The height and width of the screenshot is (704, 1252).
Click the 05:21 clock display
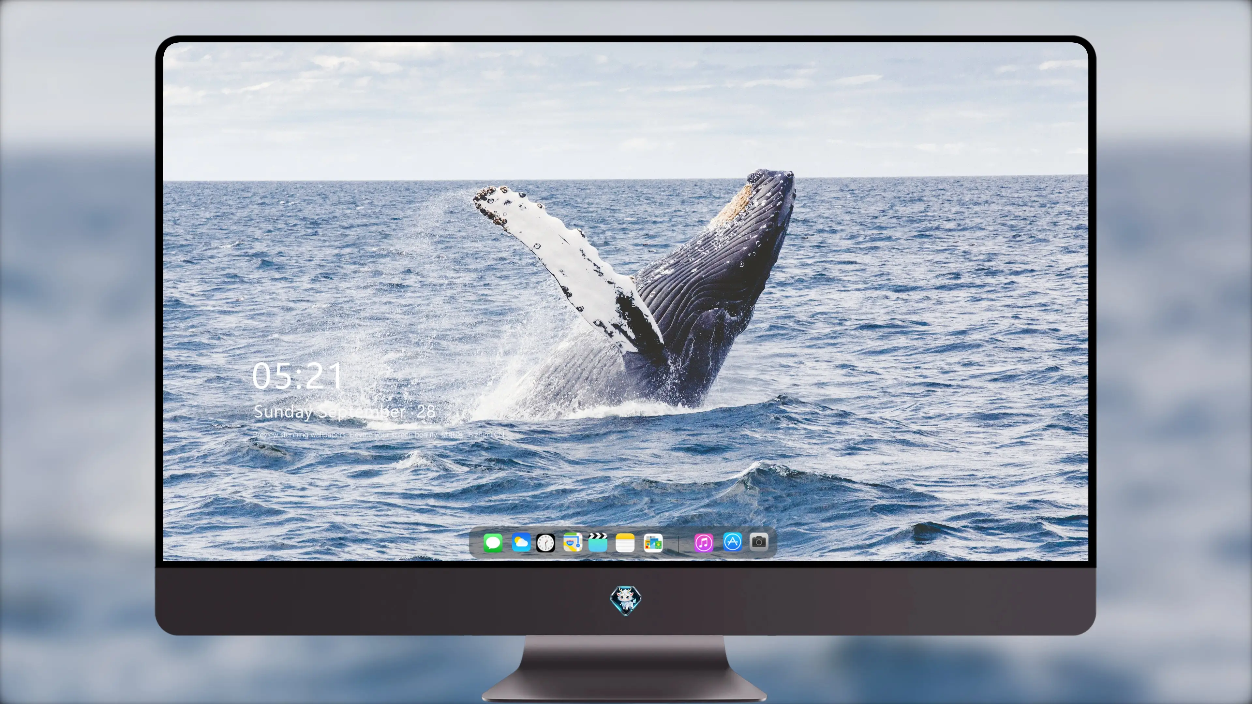(297, 375)
